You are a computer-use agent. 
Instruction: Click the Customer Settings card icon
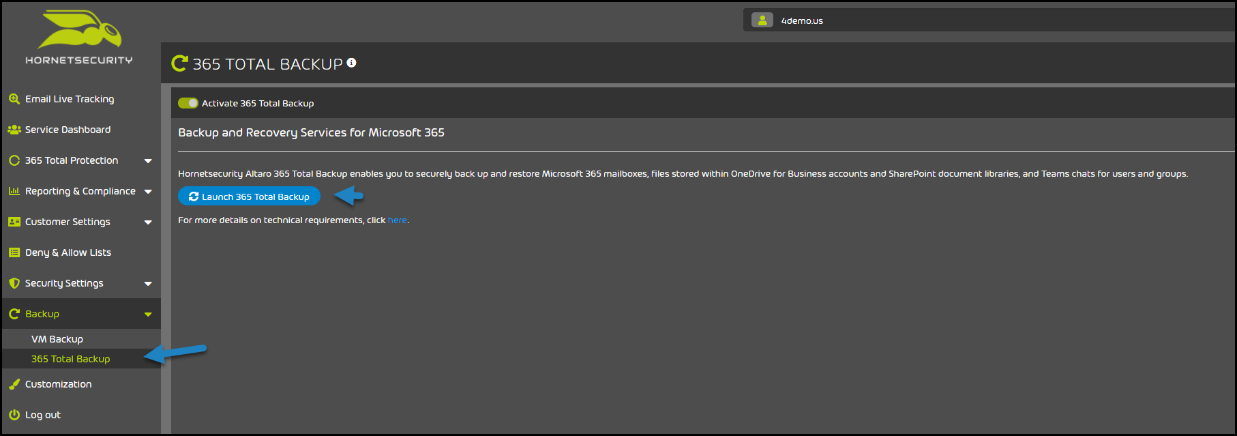click(x=14, y=222)
